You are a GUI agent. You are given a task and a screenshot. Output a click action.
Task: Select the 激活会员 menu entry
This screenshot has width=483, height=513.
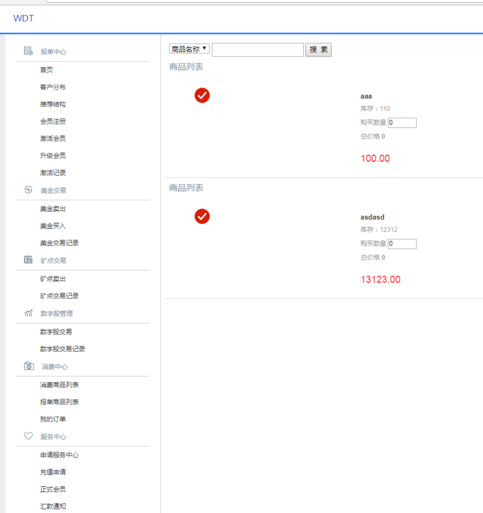pyautogui.click(x=53, y=139)
